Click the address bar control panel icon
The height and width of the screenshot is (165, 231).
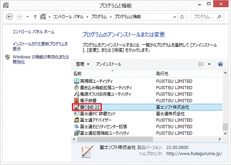pos(43,17)
